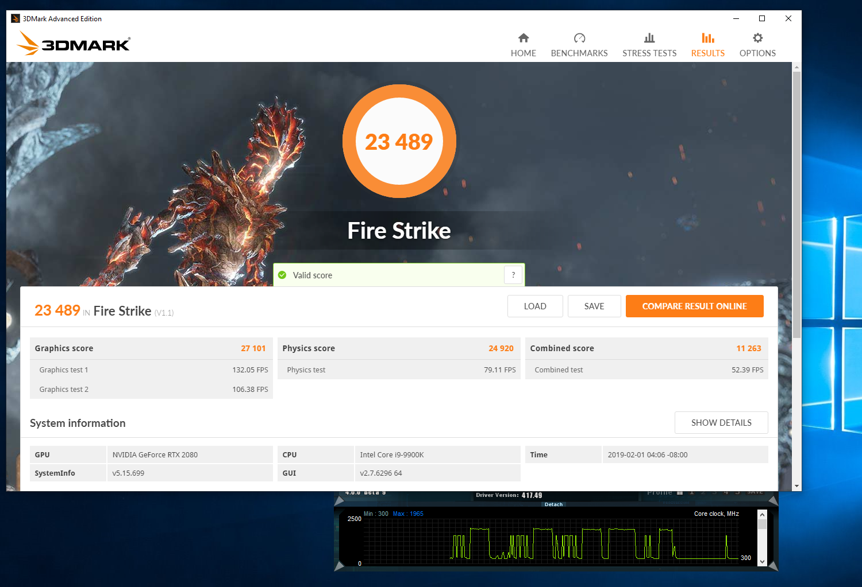Click Combined score value 11 263
The image size is (862, 587).
click(x=749, y=348)
